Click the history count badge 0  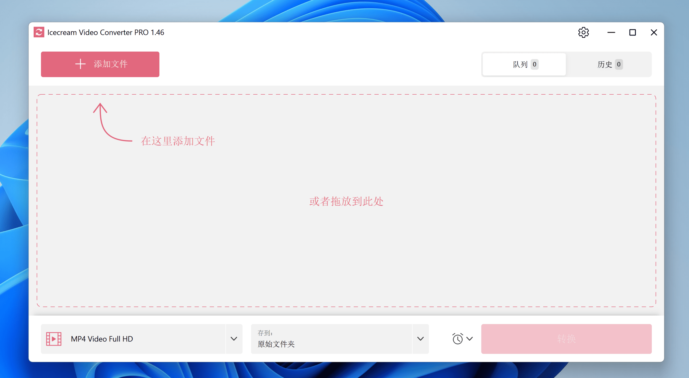(618, 64)
